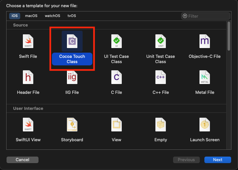The width and height of the screenshot is (238, 170).
Task: Click the "Launch Screen" label
Action: [205, 140]
